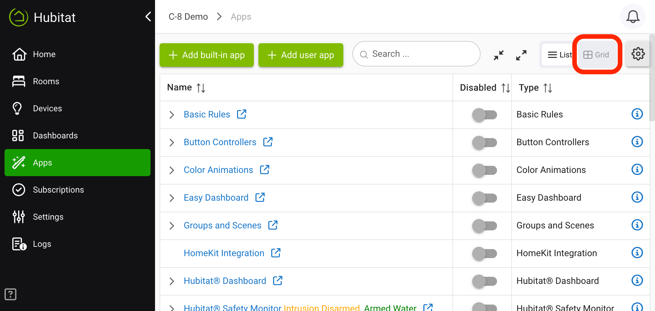Show info for HomeKit Integration type
Image resolution: width=655 pixels, height=311 pixels.
click(x=637, y=253)
